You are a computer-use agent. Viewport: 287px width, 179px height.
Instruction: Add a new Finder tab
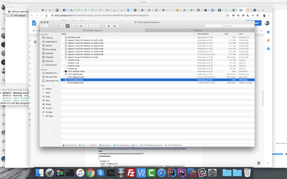tap(253, 30)
